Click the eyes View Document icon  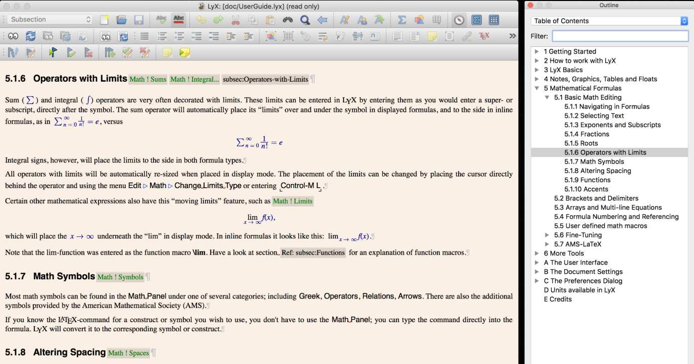[x=13, y=36]
